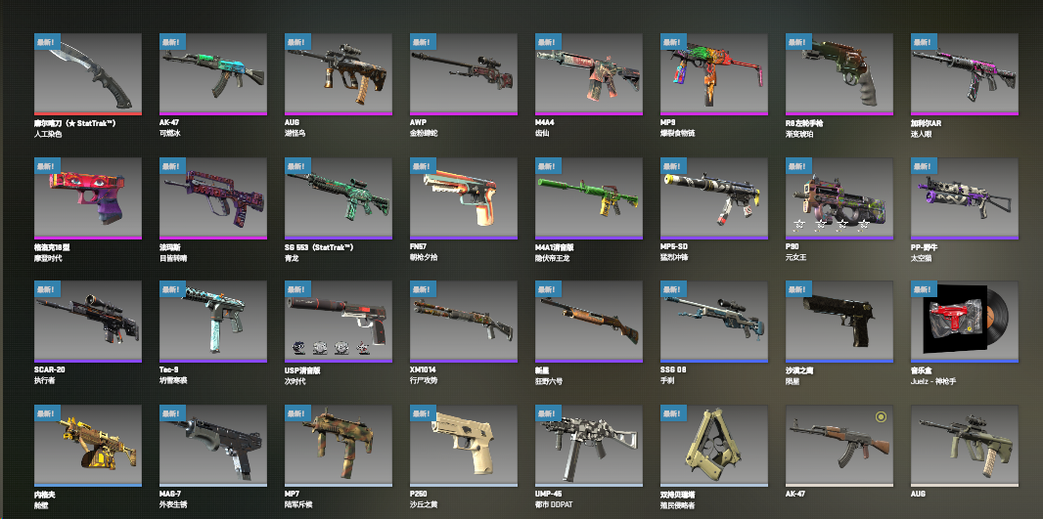
Task: Click the USP-S item with four stickers
Action: [x=338, y=322]
